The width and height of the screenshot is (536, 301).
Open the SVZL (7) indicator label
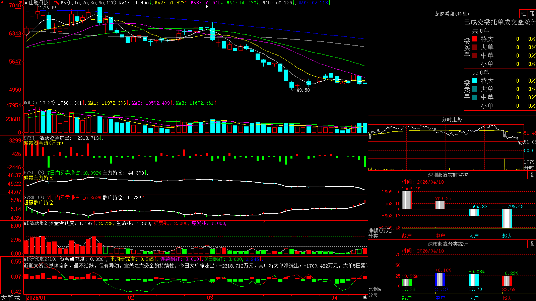coord(34,173)
